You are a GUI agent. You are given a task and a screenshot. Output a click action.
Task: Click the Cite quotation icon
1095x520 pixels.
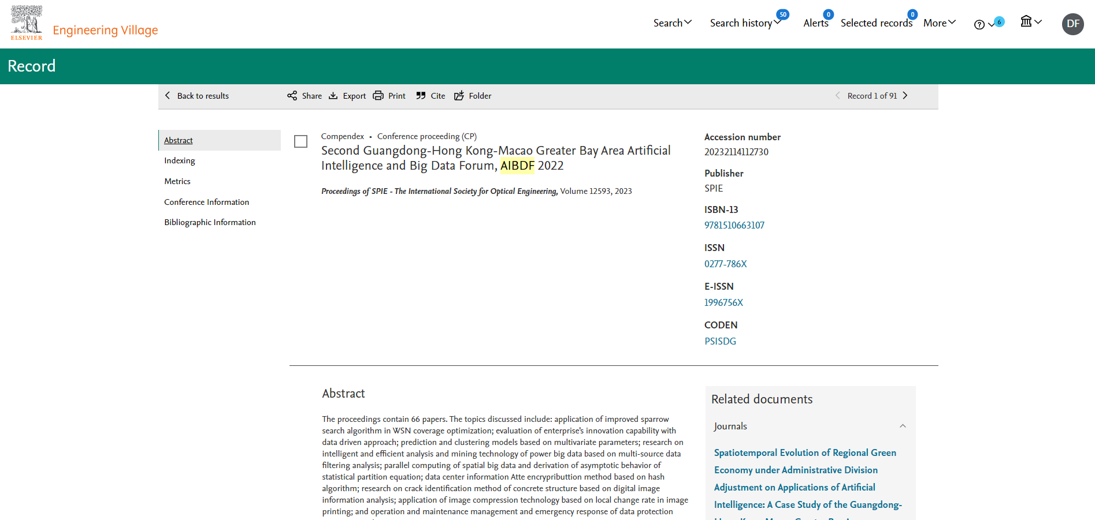[x=421, y=96]
